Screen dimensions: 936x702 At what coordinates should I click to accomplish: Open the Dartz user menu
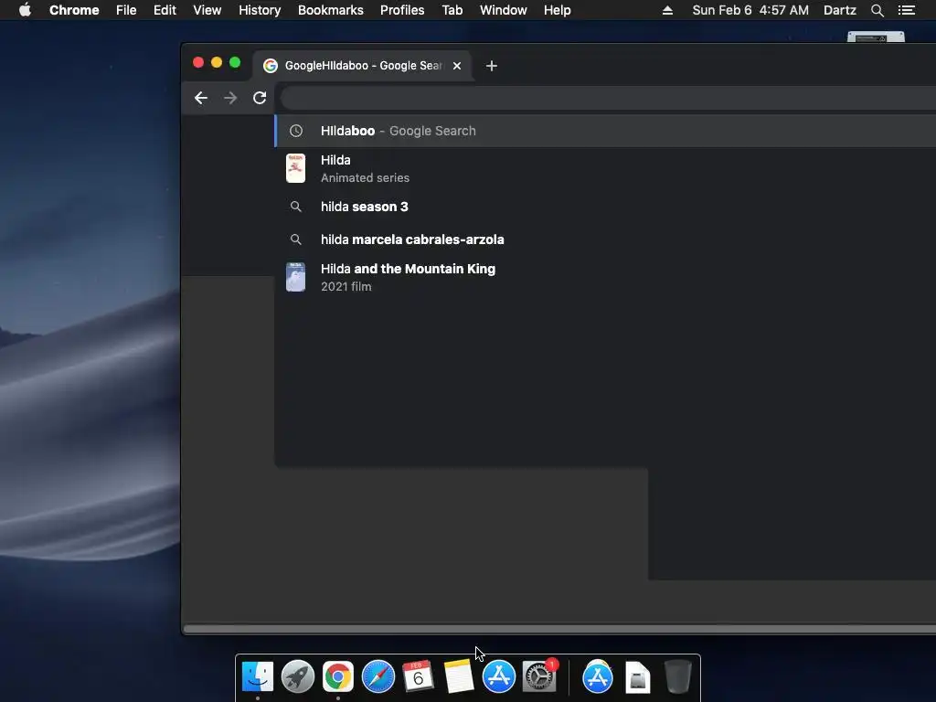[839, 10]
